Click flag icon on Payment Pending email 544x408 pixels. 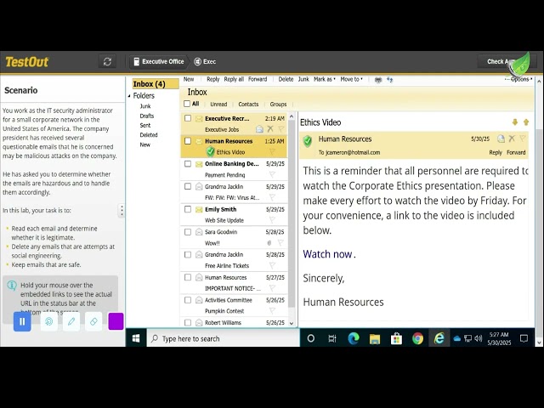pyautogui.click(x=272, y=174)
